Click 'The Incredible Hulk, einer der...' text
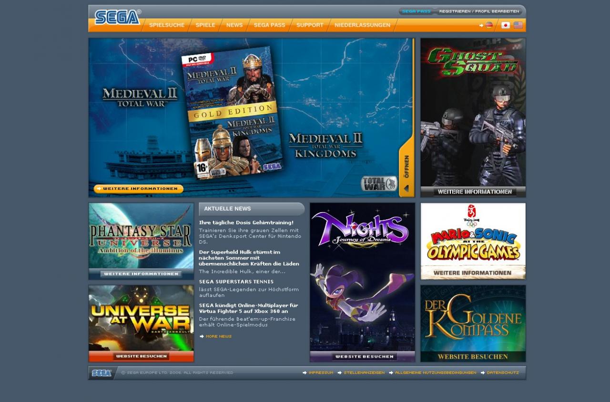Screen dimensions: 610x402 [x=242, y=271]
